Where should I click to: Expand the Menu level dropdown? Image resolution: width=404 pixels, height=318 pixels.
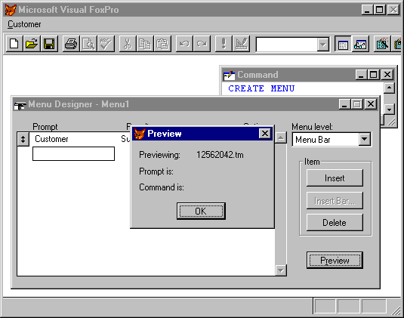point(364,140)
